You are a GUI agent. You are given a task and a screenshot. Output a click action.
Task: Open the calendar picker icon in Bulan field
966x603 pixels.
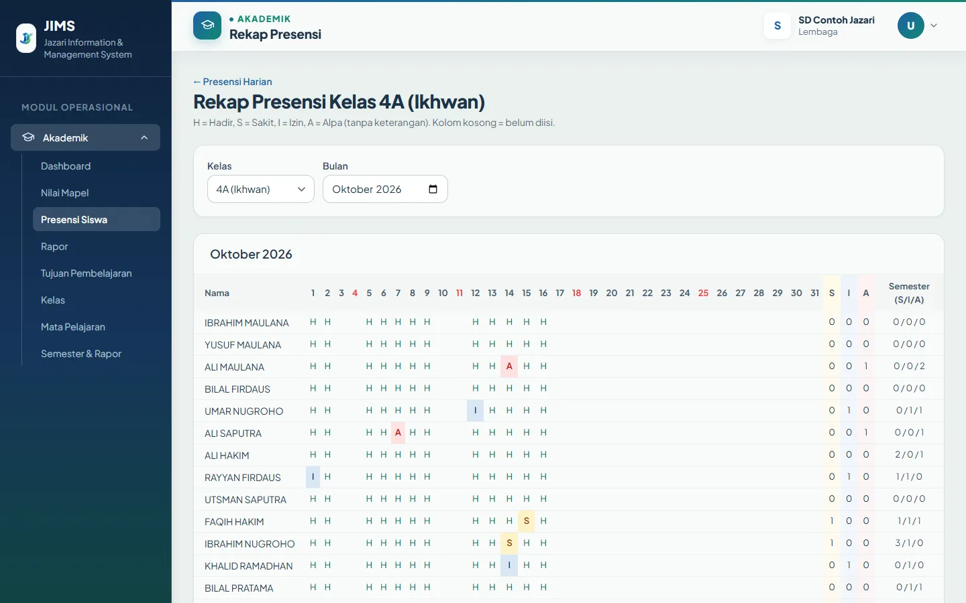pos(433,189)
